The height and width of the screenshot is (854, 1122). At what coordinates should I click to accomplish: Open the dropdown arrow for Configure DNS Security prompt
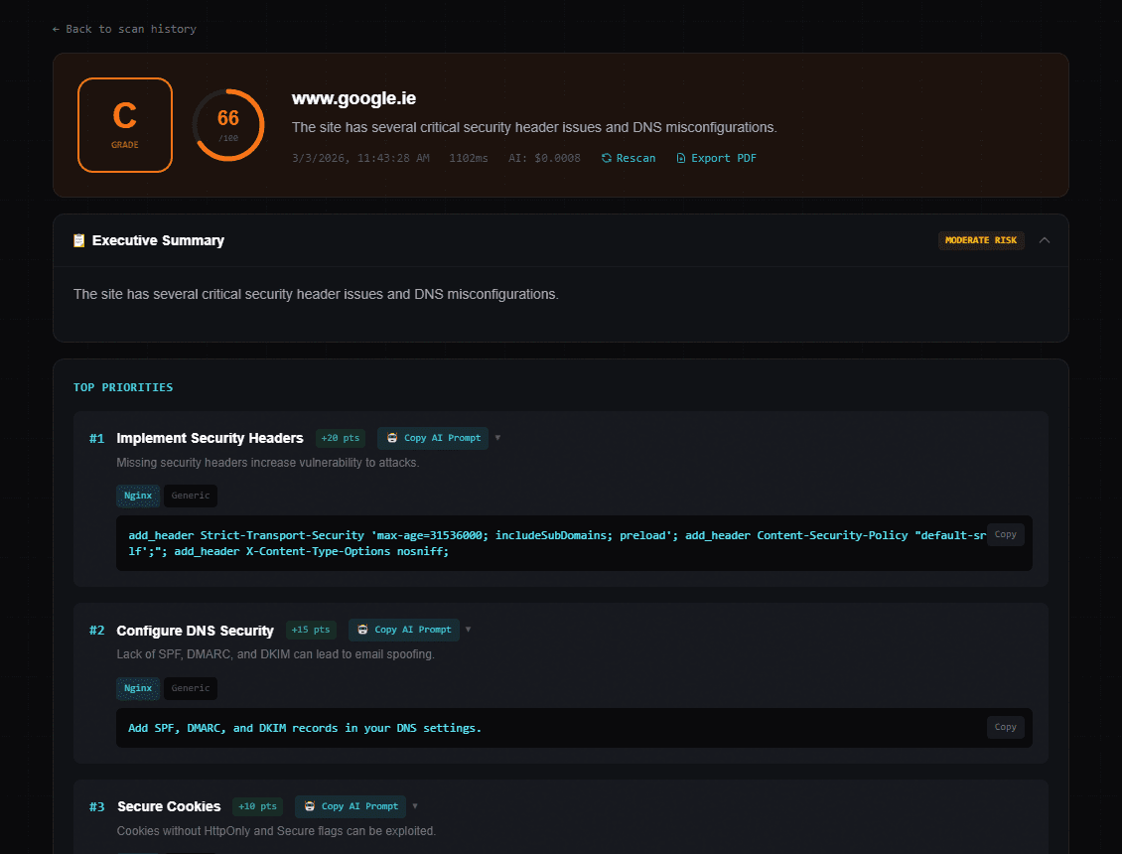pyautogui.click(x=468, y=630)
